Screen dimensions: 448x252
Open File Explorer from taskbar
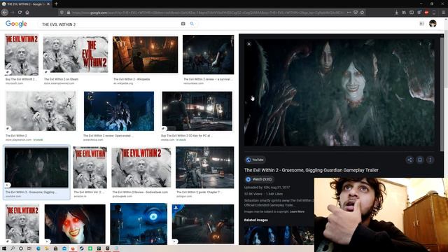pos(47,248)
